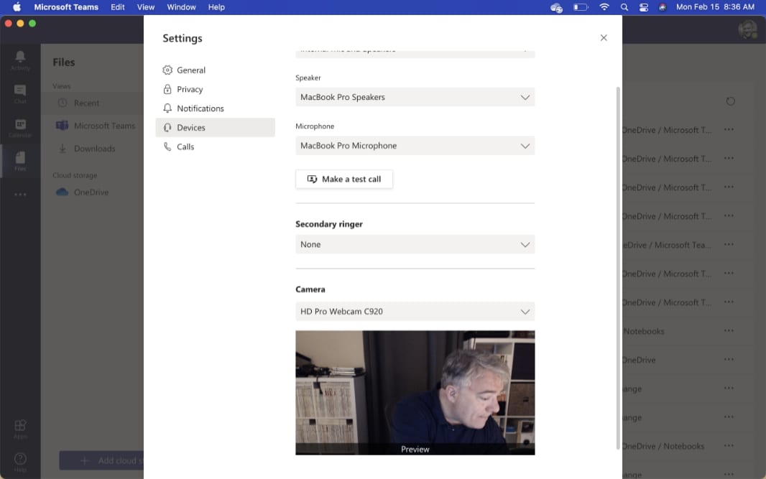766x479 pixels.
Task: Expand the MacBook Pro Microphone dropdown
Action: click(x=415, y=146)
